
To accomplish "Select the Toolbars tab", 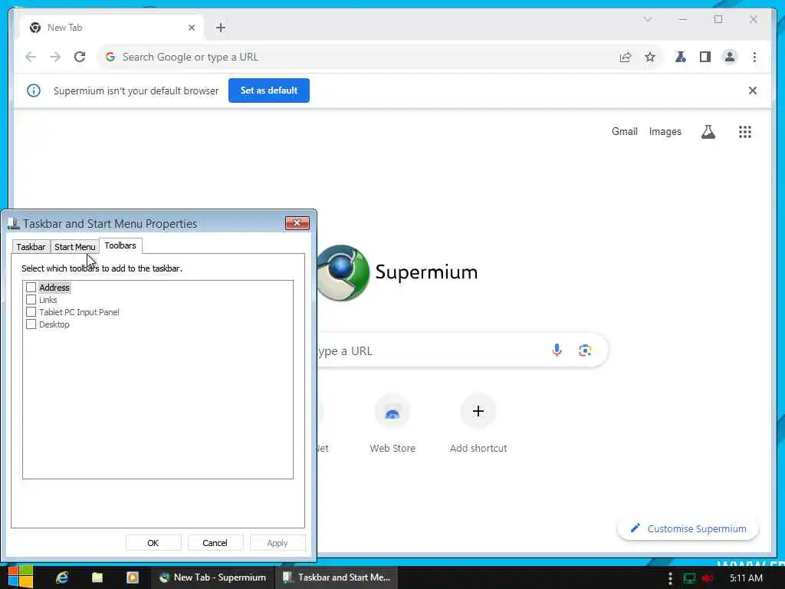I will pos(120,245).
